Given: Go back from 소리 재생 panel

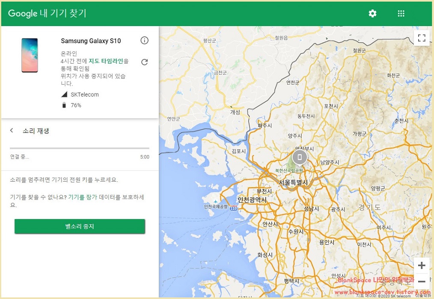Looking at the screenshot, I should [x=12, y=130].
